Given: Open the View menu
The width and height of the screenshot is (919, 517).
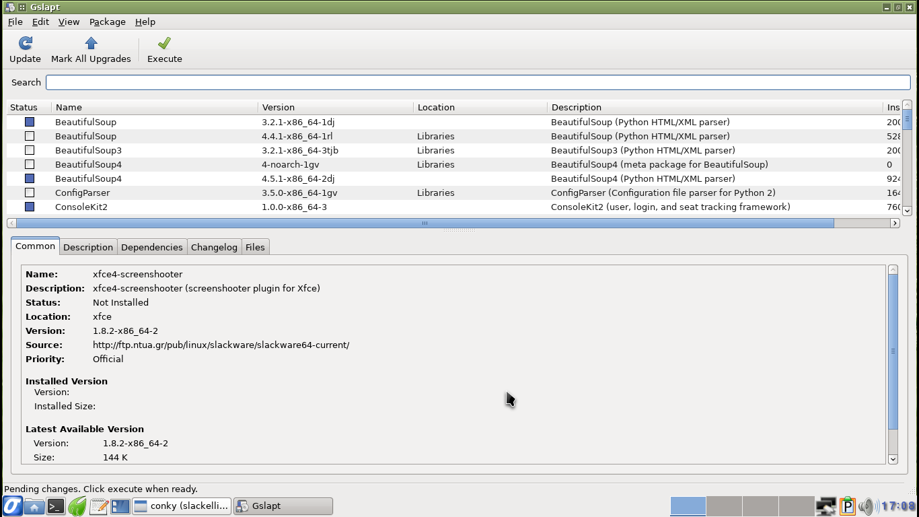Looking at the screenshot, I should [69, 22].
